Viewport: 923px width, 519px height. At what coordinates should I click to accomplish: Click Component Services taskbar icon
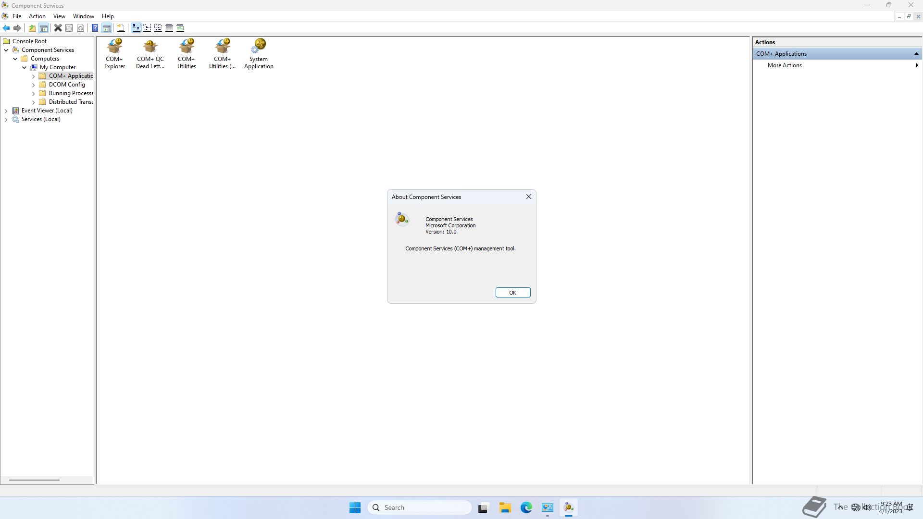pos(569,507)
